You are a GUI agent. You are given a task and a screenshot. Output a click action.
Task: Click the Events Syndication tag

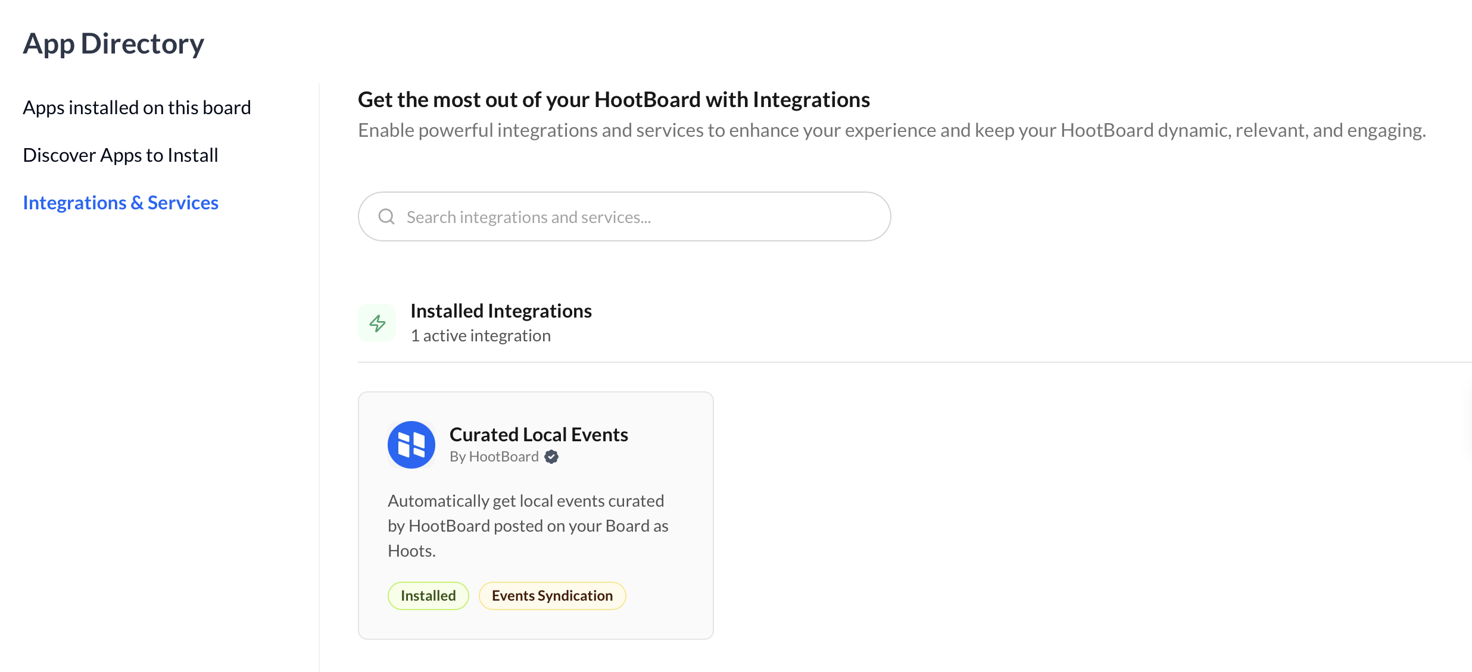tap(552, 596)
